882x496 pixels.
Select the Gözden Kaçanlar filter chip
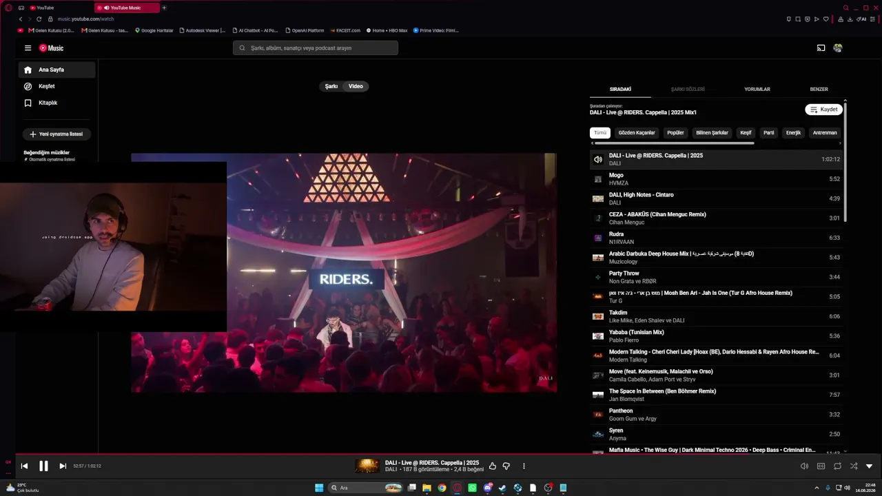click(637, 133)
